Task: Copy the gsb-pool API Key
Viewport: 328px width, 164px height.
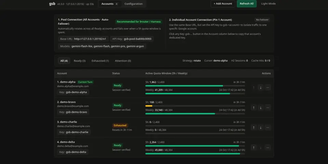Action: pos(132,39)
